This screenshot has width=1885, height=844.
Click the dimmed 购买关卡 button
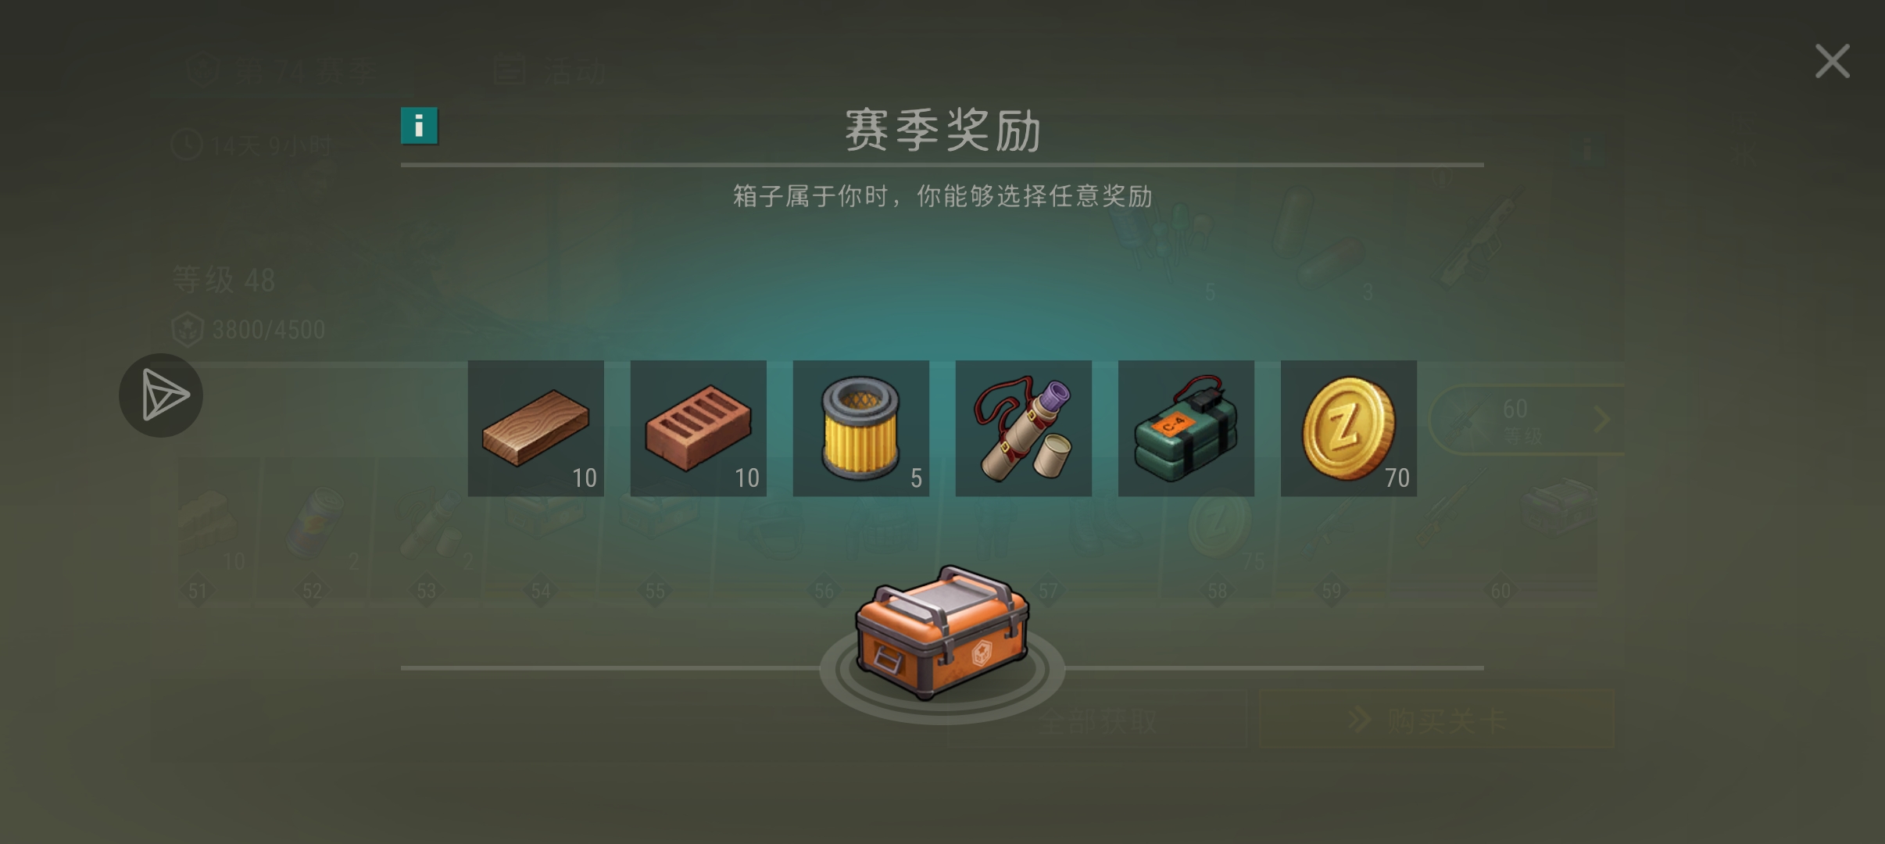click(x=1436, y=720)
